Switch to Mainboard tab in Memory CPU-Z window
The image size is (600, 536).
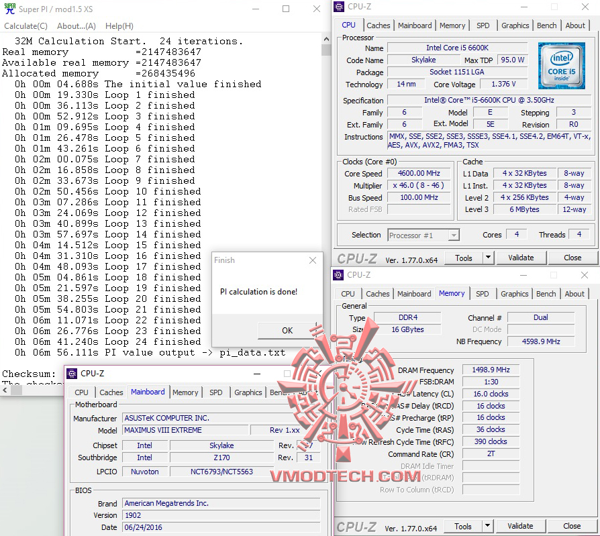point(414,294)
